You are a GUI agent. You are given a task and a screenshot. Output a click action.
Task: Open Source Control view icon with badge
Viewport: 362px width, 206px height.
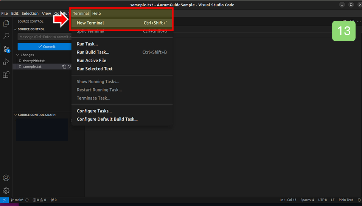(6, 49)
